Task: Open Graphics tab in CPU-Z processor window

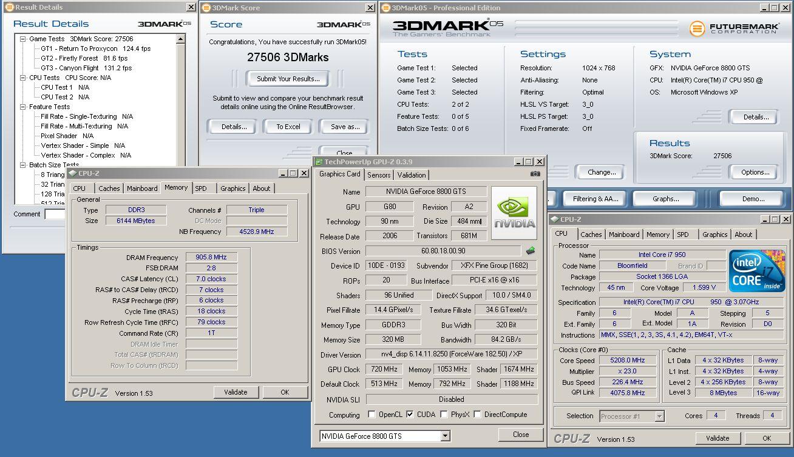Action: (714, 235)
